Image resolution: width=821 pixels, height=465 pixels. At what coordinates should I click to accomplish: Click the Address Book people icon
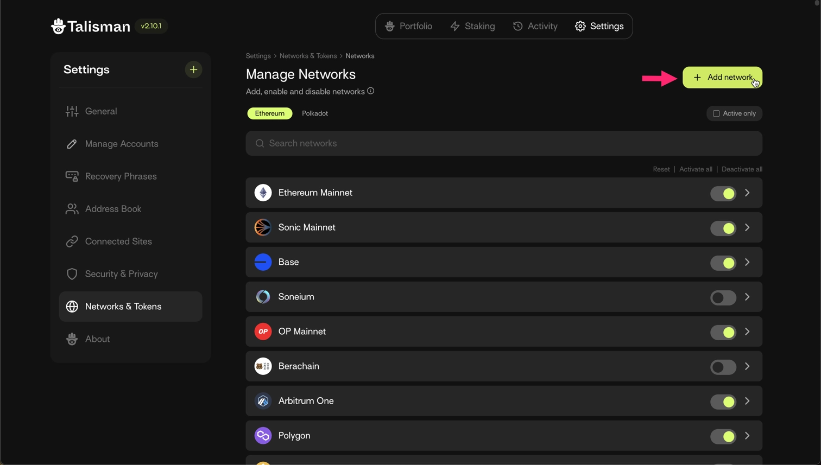(72, 209)
